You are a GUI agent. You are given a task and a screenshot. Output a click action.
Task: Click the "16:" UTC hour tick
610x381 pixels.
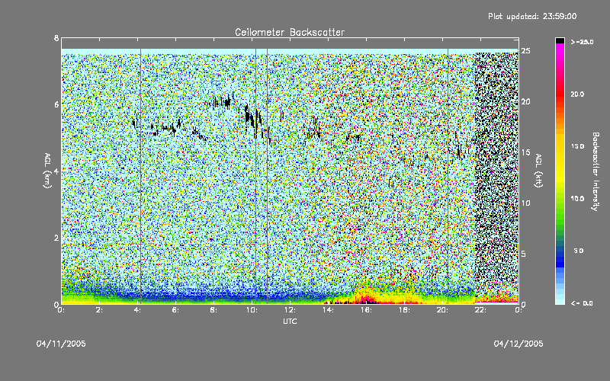click(x=366, y=310)
